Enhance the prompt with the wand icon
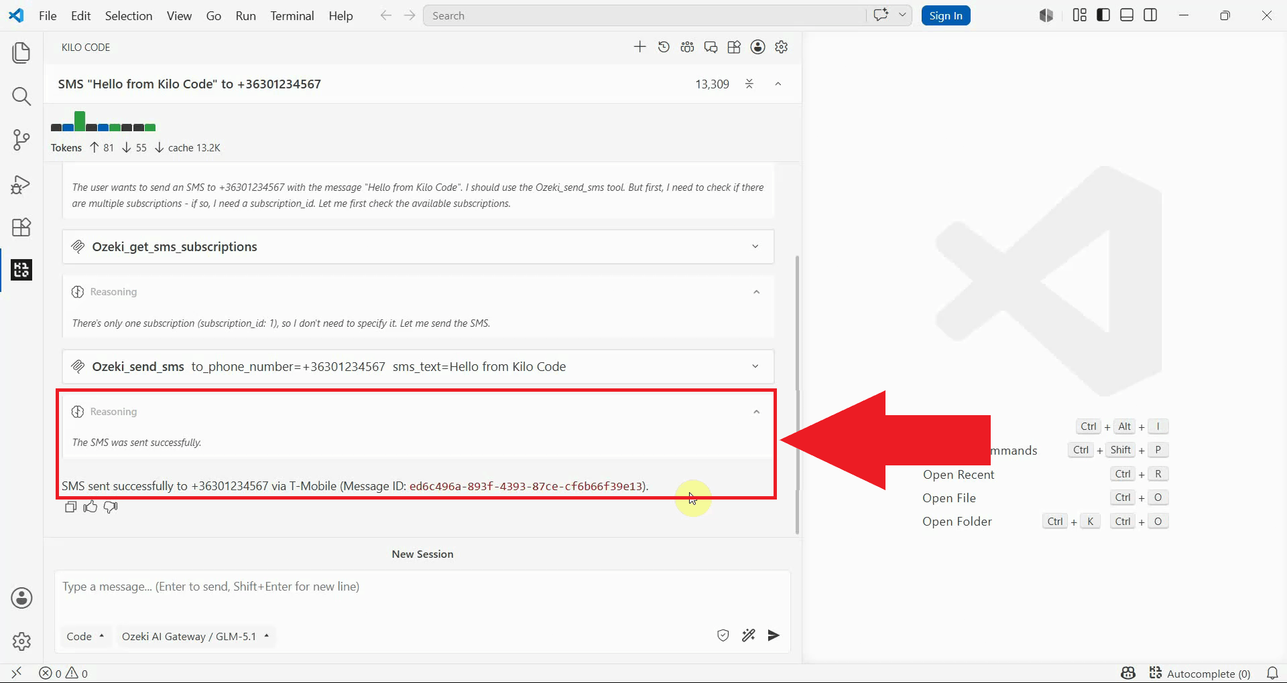Viewport: 1287px width, 683px height. (749, 635)
